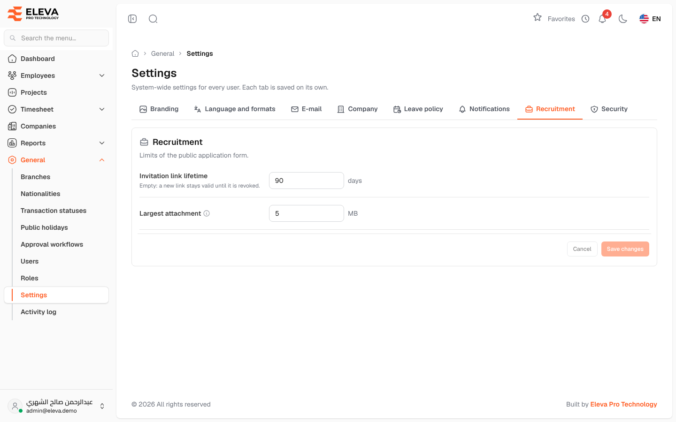This screenshot has width=676, height=422.
Task: Open the Leave policy tab
Action: (x=418, y=109)
